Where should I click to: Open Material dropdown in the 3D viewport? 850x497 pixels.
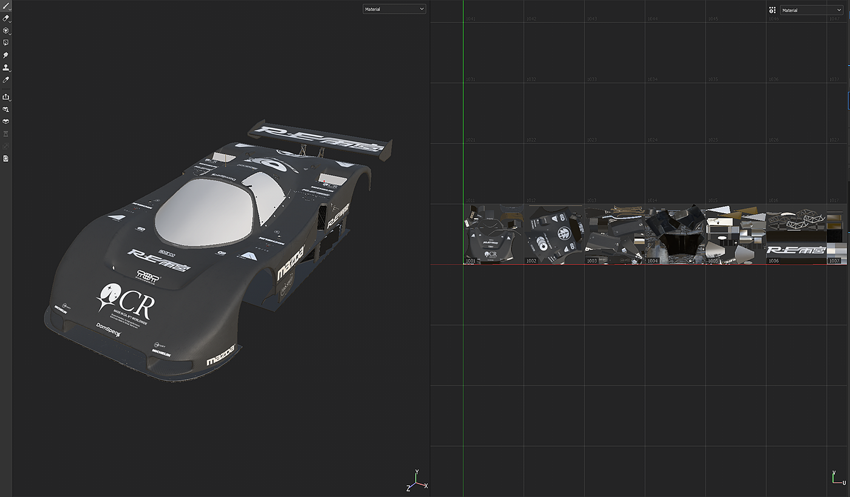point(394,9)
